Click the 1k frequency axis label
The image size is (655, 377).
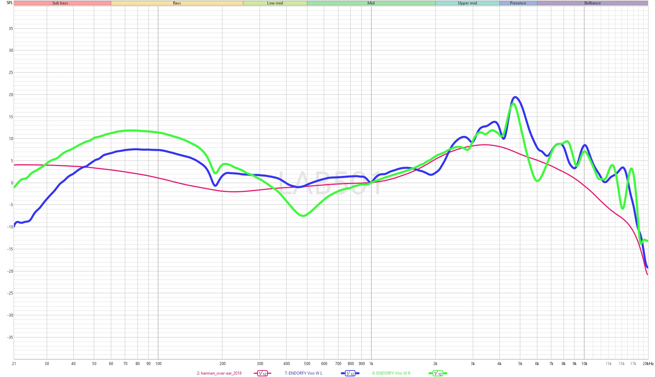371,364
